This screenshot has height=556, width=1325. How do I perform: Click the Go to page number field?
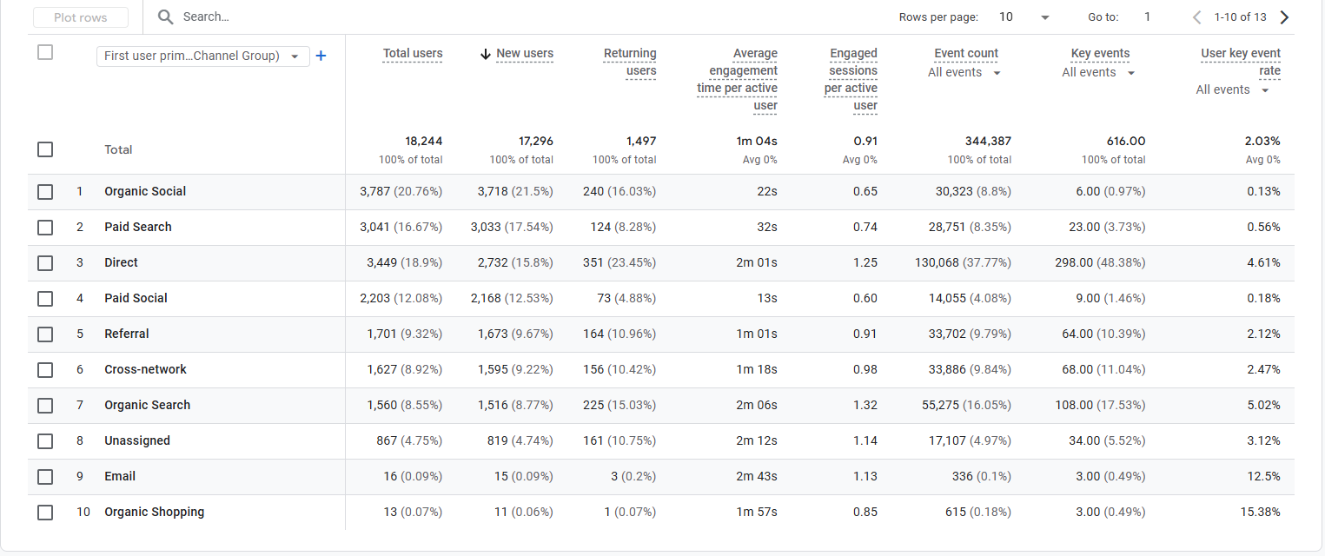(x=1147, y=17)
